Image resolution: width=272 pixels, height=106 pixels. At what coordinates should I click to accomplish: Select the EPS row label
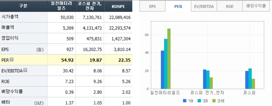5,50
